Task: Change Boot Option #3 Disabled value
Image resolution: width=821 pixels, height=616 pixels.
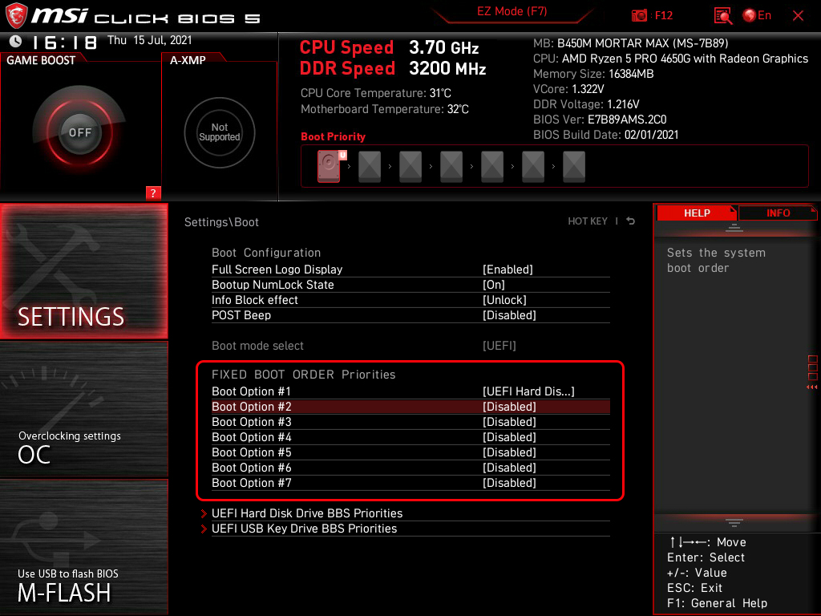Action: [509, 422]
